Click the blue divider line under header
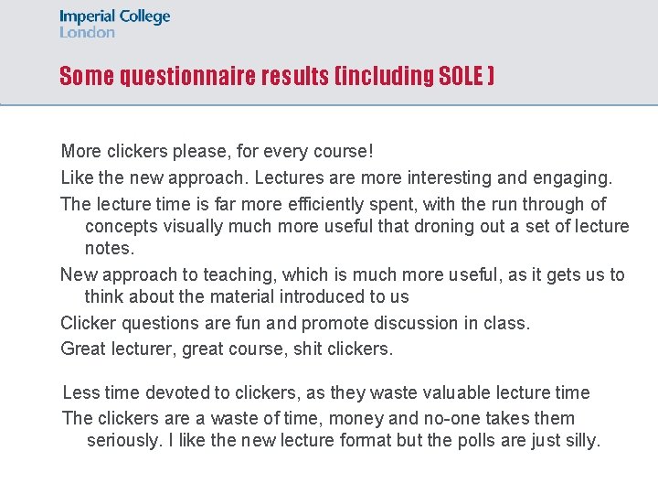 pos(329,104)
